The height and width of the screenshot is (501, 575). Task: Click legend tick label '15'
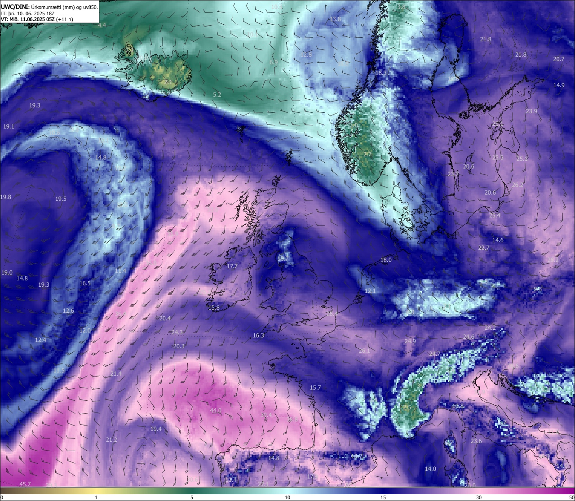[x=383, y=497]
